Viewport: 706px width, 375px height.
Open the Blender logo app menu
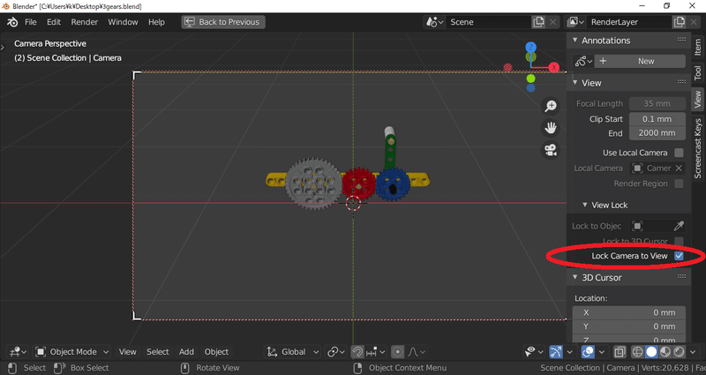pos(12,22)
